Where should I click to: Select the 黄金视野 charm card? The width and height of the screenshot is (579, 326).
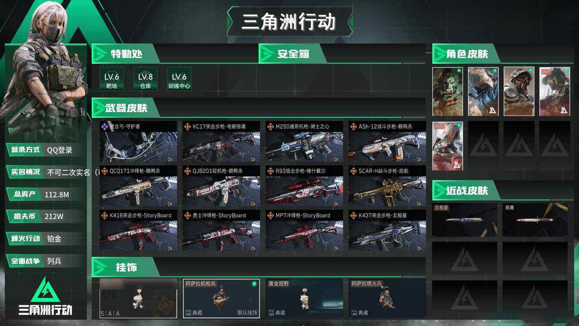[304, 299]
